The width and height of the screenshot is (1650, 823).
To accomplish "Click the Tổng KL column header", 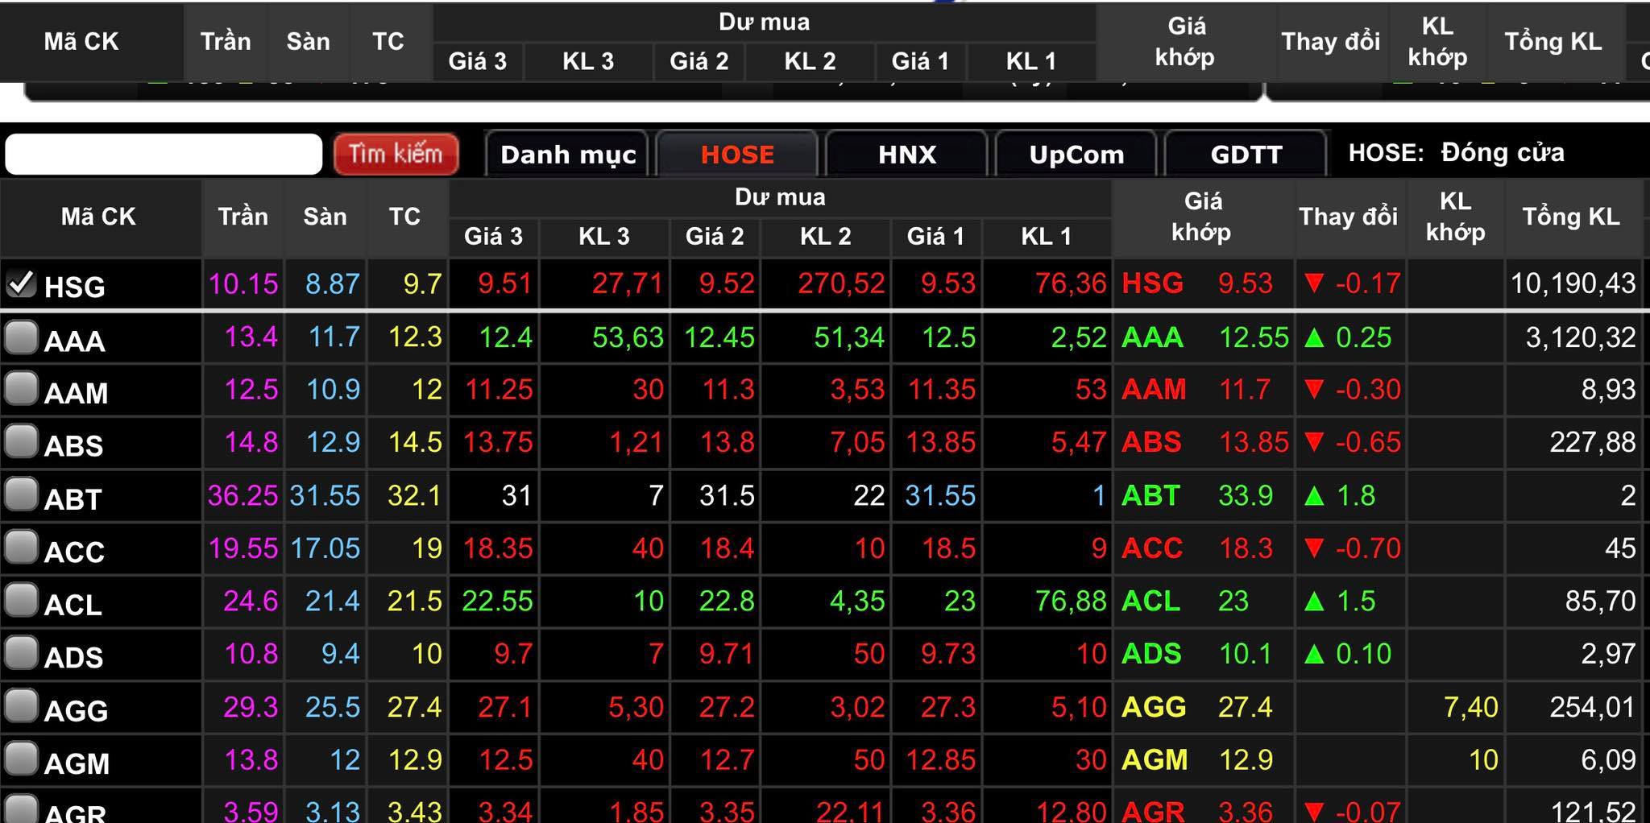I will point(1570,217).
